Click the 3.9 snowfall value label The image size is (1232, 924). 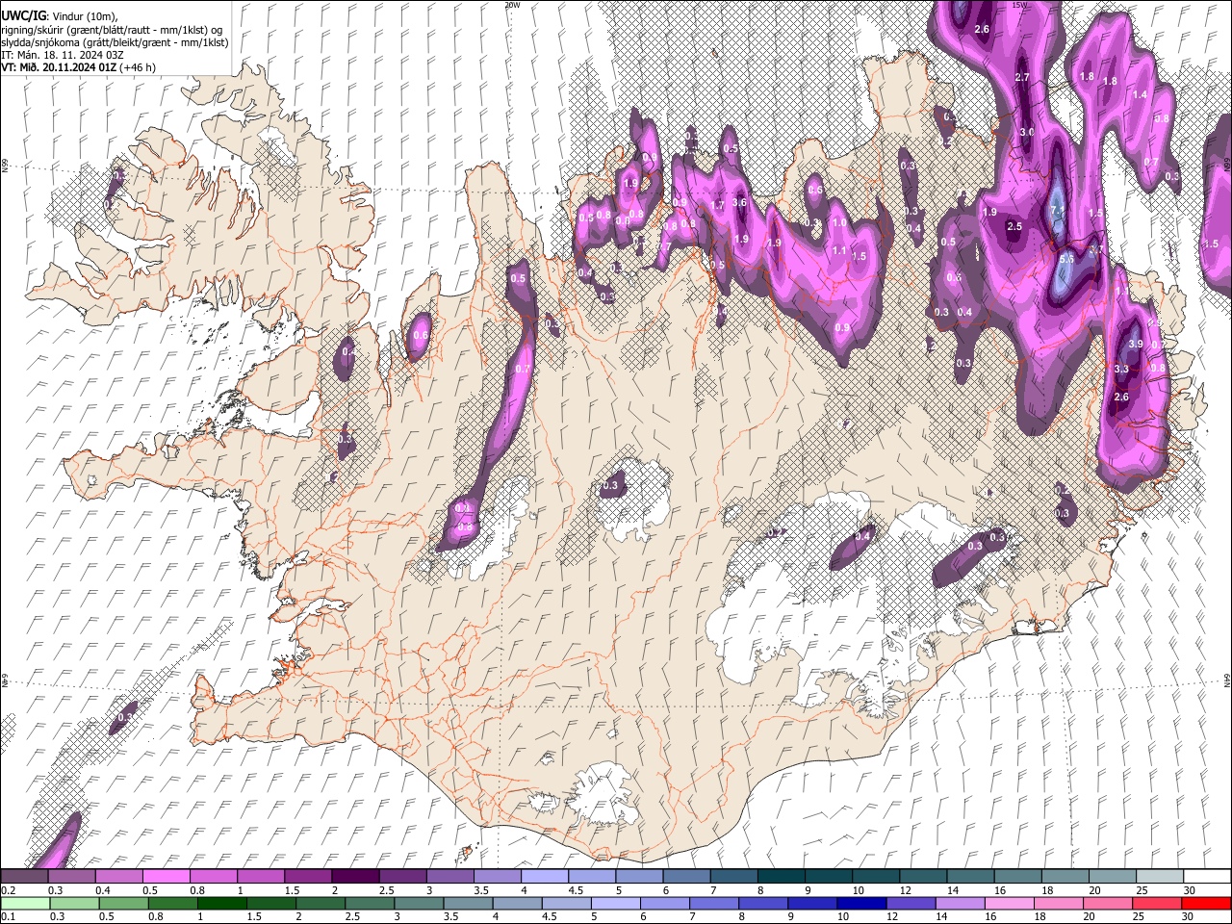point(1135,345)
